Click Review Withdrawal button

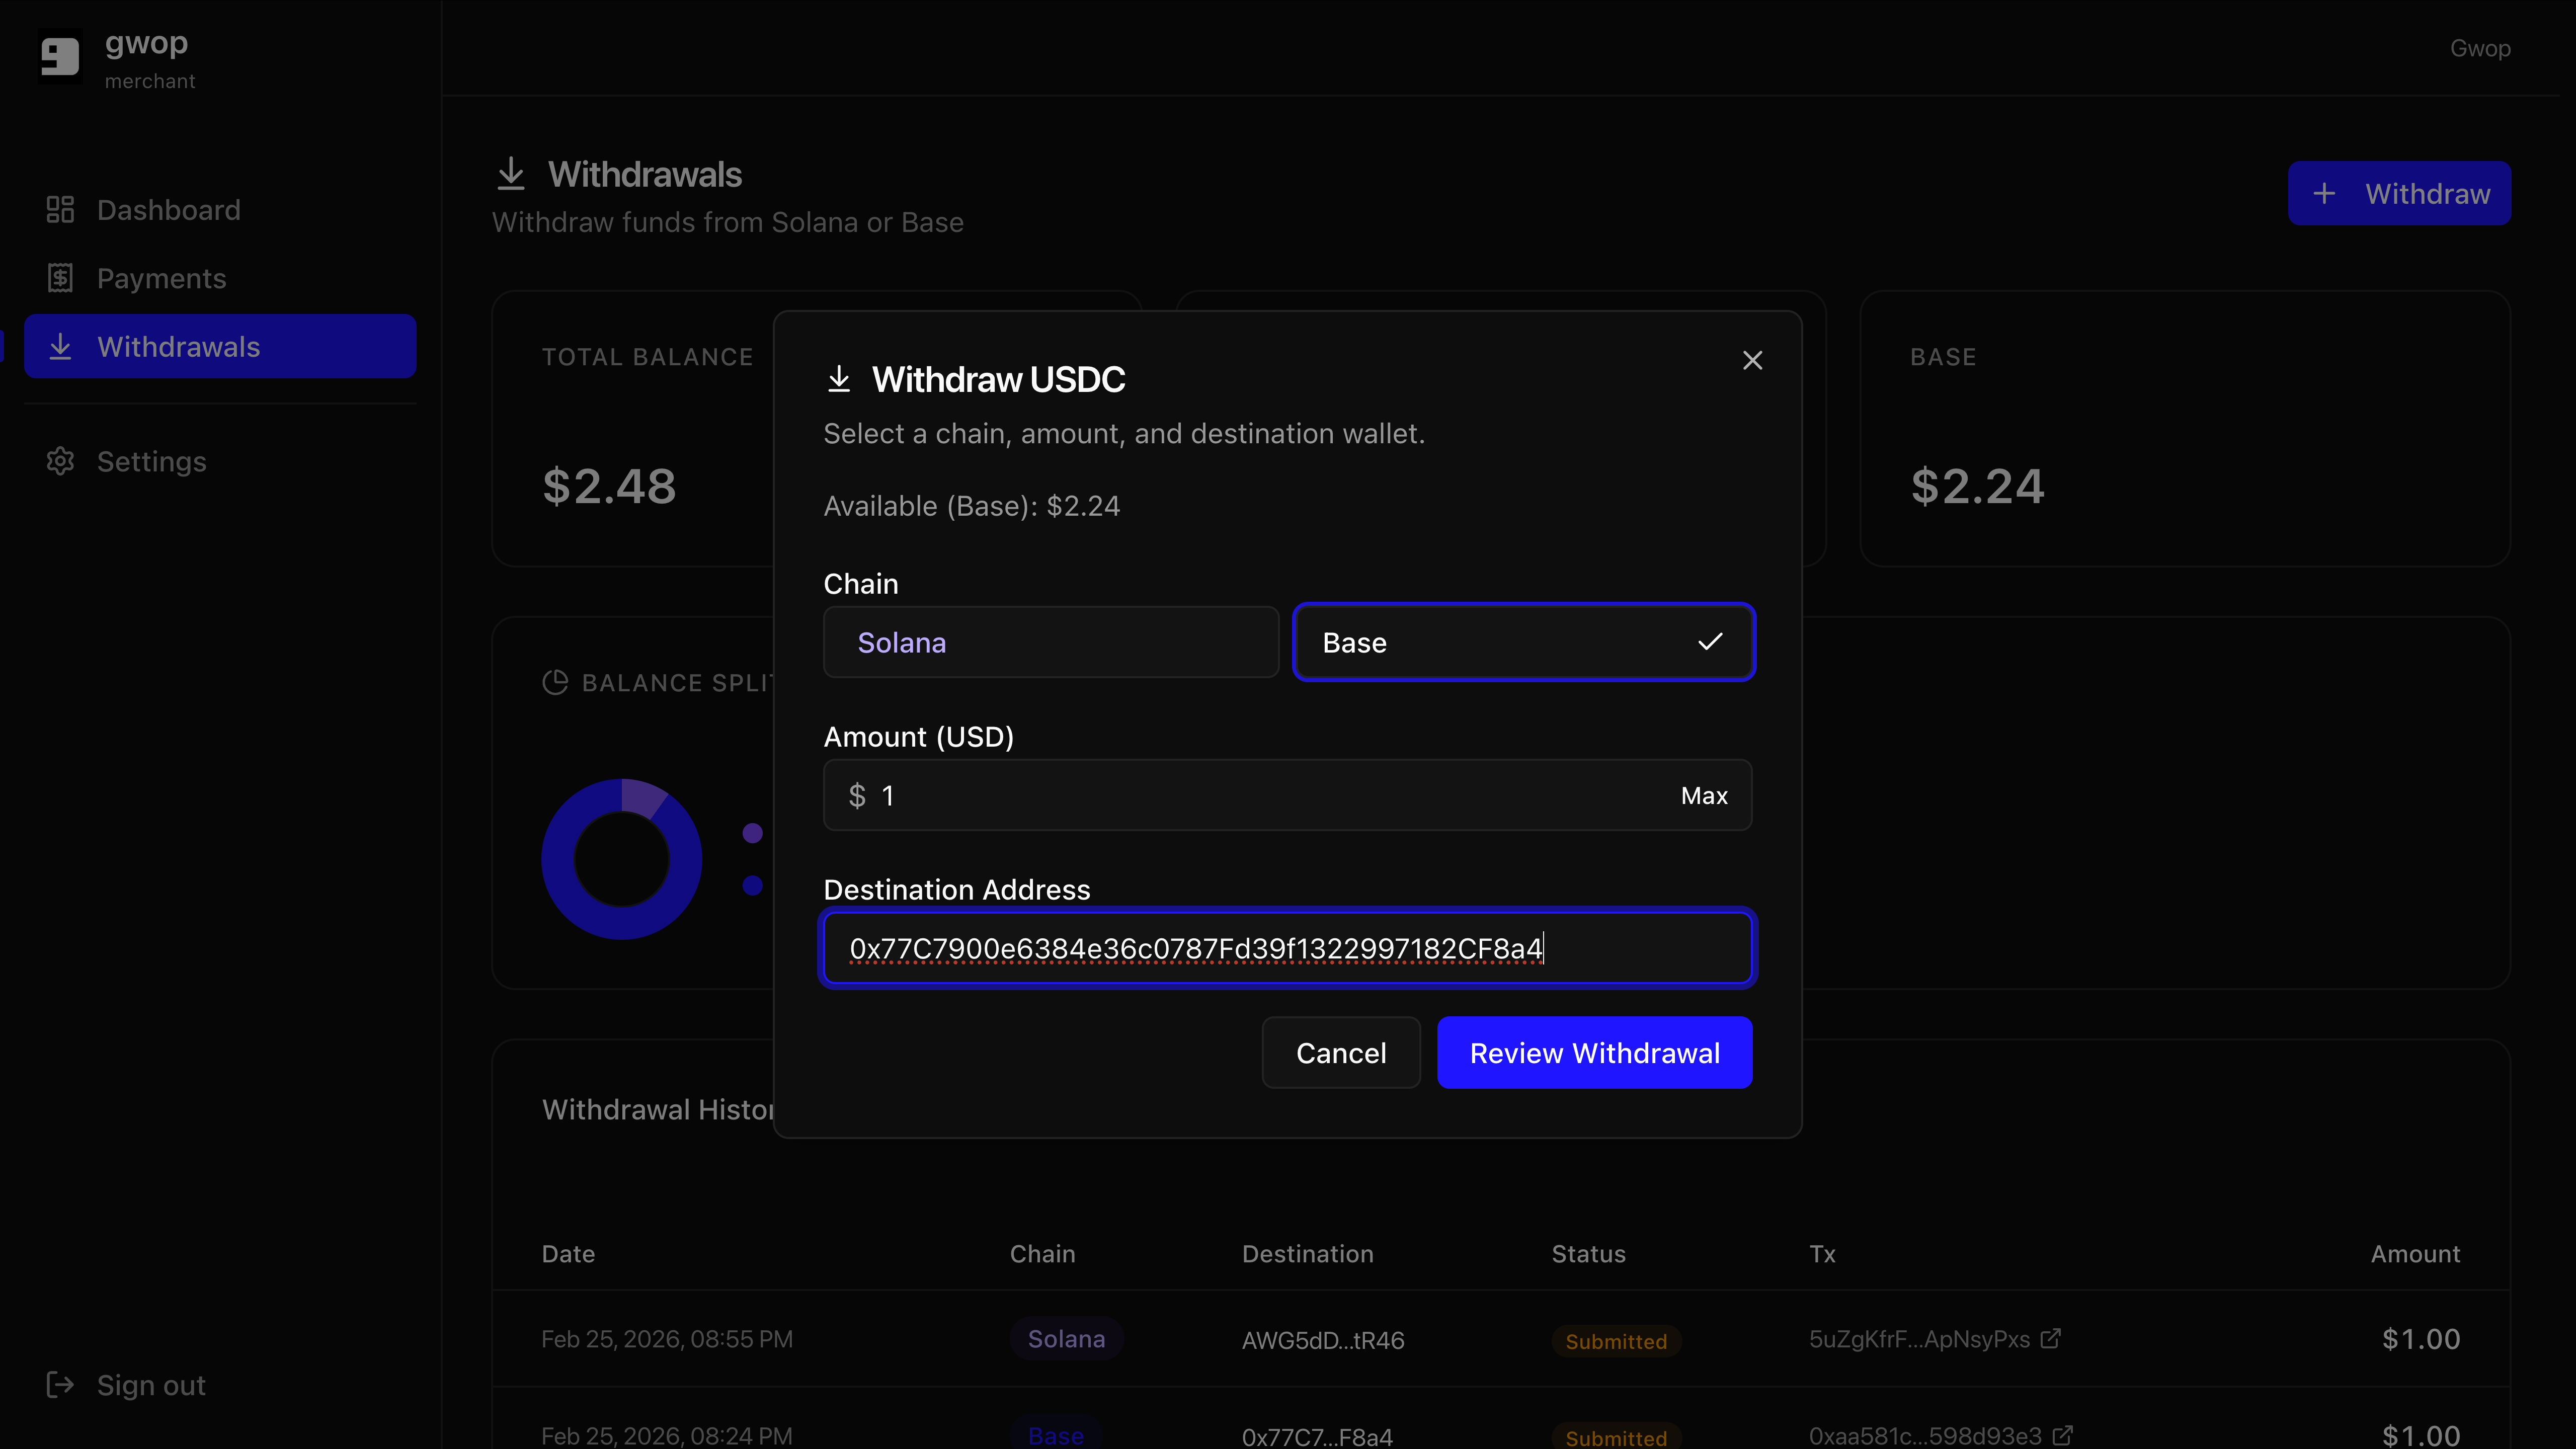click(x=1594, y=1053)
